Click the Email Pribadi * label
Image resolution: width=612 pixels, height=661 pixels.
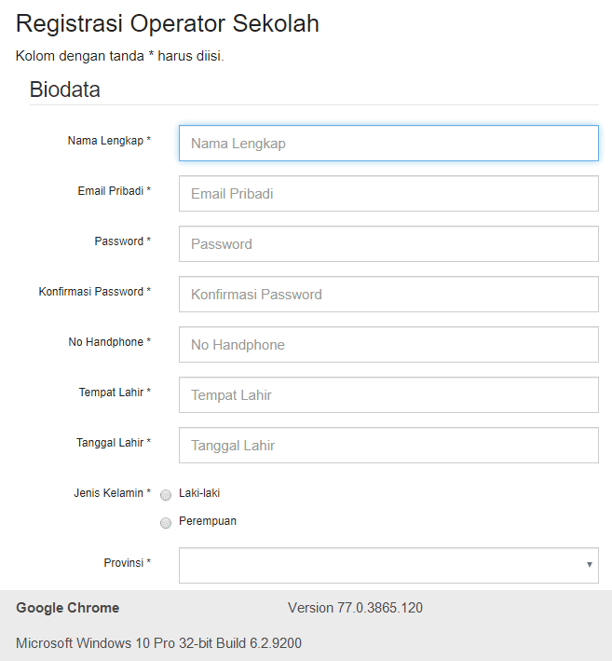click(115, 191)
